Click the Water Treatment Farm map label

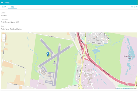coord(129,57)
